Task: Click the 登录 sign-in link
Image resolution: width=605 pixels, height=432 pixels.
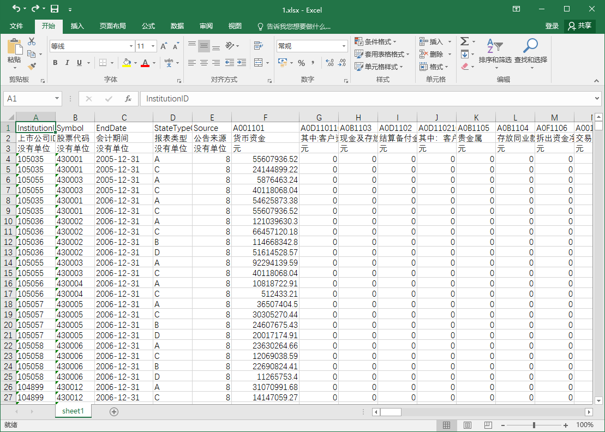Action: coord(552,26)
